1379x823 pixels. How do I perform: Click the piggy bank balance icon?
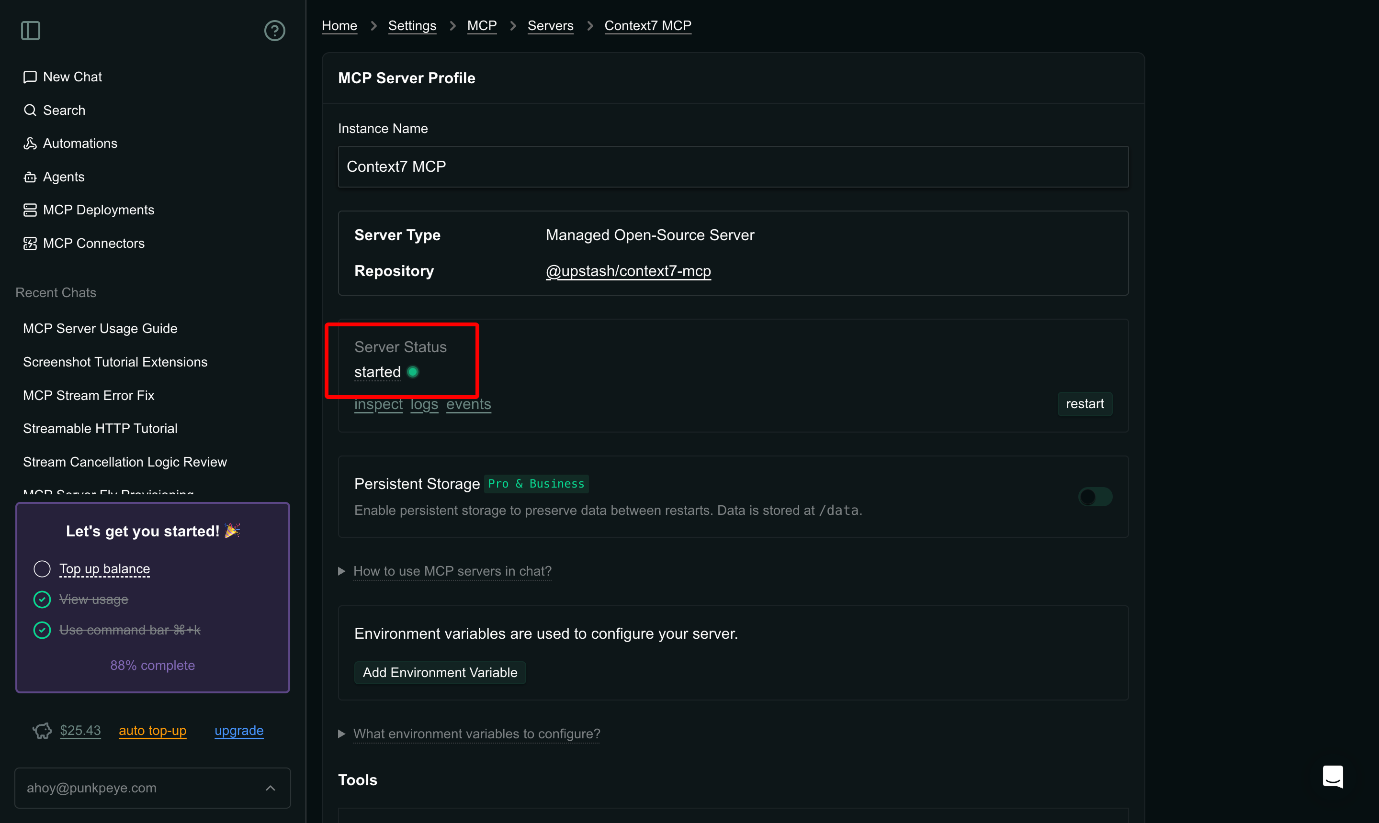pyautogui.click(x=42, y=730)
